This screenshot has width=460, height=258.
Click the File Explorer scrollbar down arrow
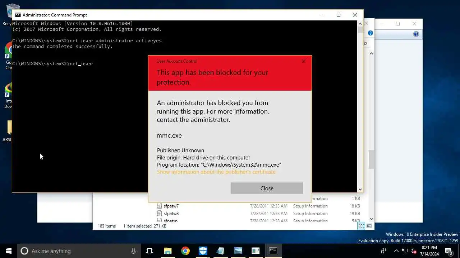tap(371, 219)
